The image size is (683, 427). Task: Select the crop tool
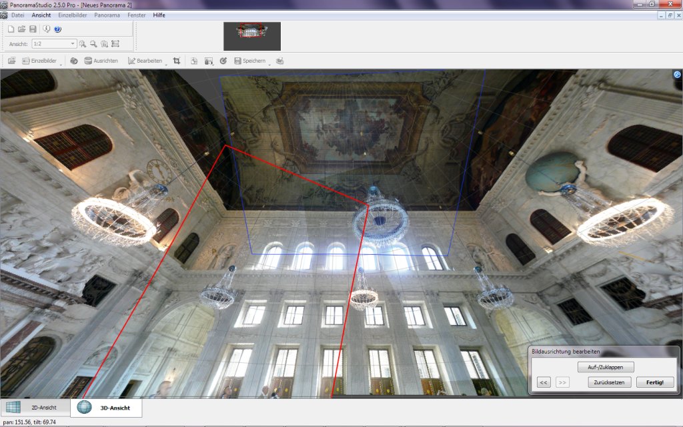[176, 61]
